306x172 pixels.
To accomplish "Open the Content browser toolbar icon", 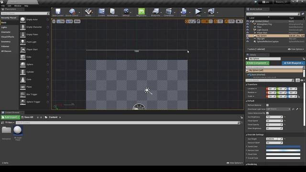I will click(101, 11).
